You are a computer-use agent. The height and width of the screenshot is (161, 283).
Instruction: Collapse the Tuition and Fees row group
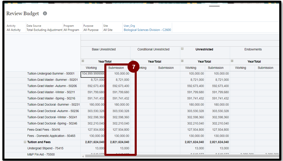[x=25, y=142]
